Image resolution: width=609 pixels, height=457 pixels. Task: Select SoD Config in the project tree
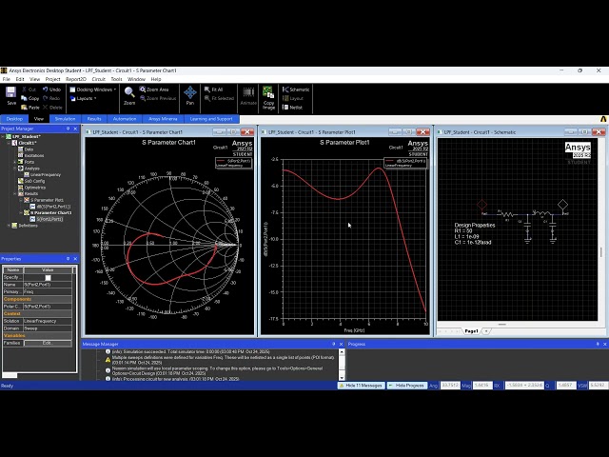(31, 181)
